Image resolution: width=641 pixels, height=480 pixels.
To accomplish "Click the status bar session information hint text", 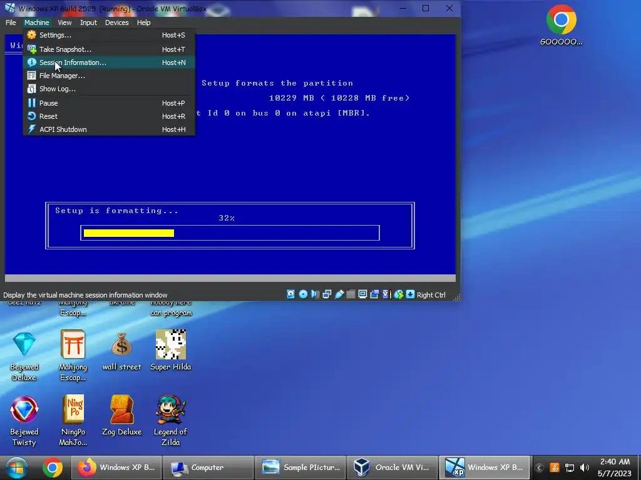I will coord(85,295).
